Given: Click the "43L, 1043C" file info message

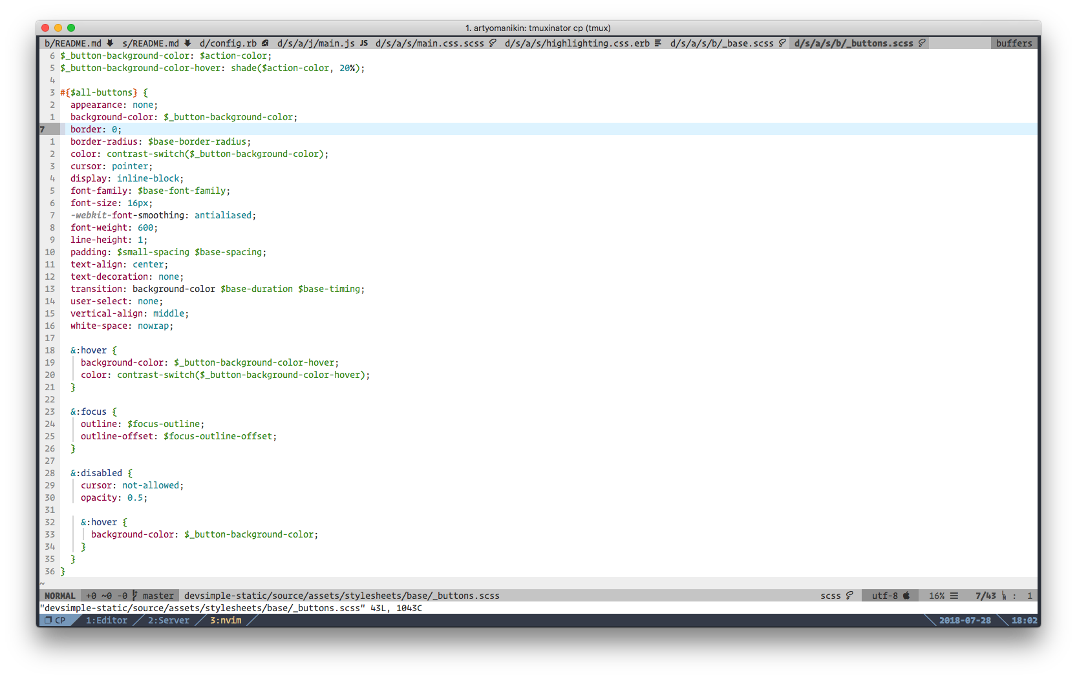Looking at the screenshot, I should tap(396, 608).
